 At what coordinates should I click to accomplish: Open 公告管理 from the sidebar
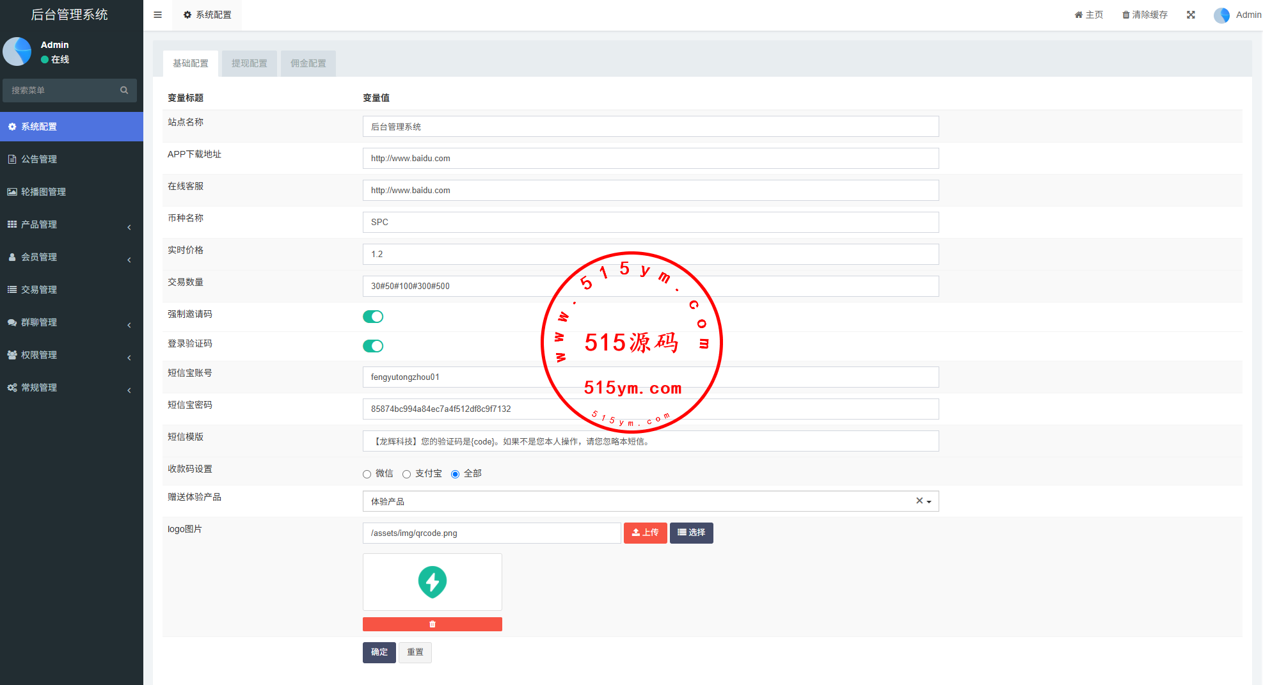click(x=39, y=159)
